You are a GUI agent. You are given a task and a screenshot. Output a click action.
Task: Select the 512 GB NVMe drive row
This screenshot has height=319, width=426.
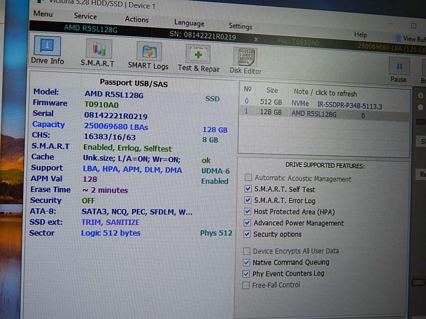(324, 103)
